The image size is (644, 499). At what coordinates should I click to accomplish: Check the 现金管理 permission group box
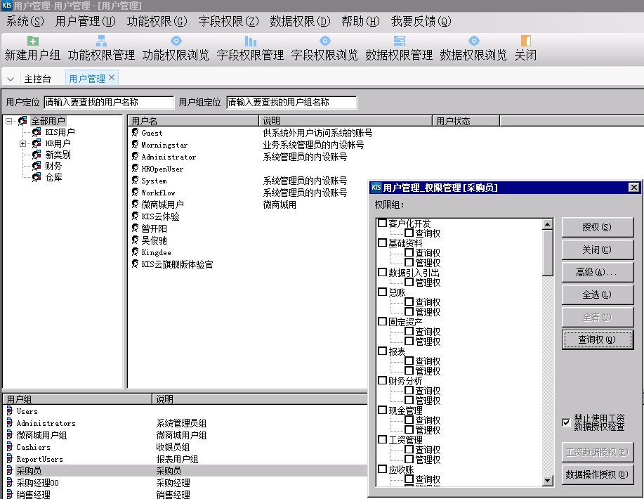382,410
